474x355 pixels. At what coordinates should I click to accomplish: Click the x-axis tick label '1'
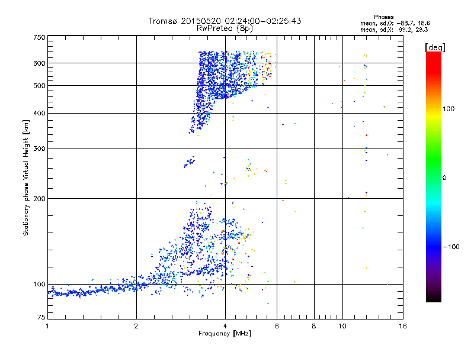(x=47, y=326)
